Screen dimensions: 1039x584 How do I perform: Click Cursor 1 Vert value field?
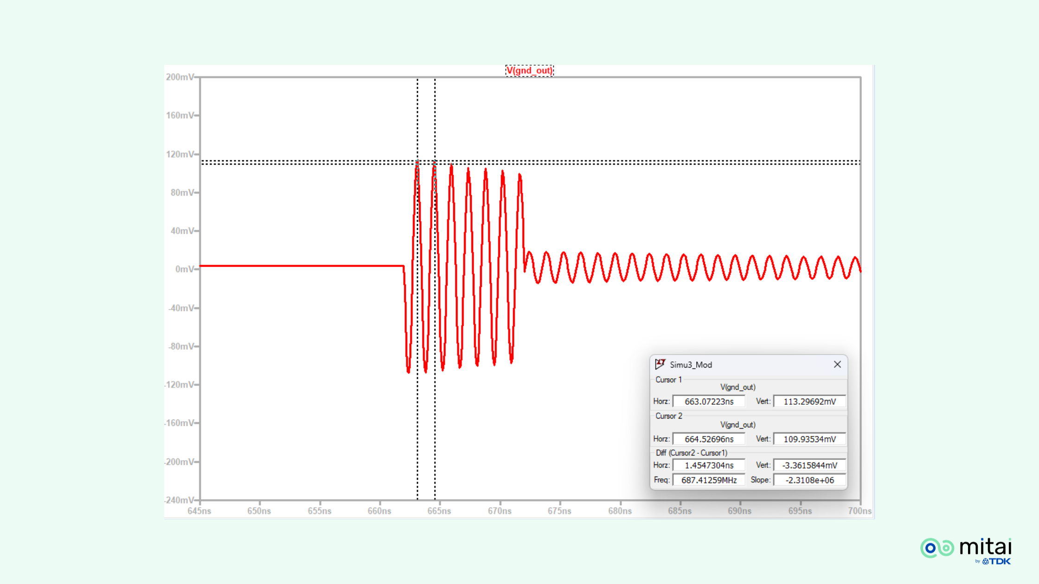click(809, 401)
